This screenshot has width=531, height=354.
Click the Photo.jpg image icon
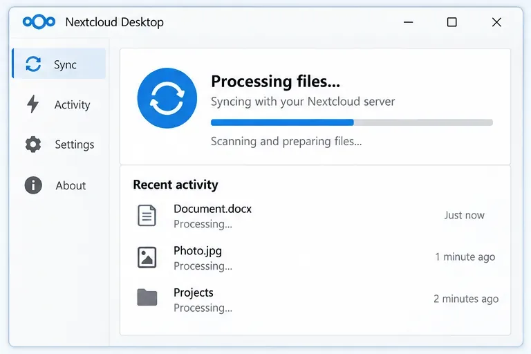[147, 257]
